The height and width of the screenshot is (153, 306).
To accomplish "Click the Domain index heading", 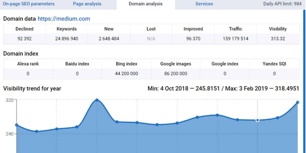I will pyautogui.click(x=21, y=54).
